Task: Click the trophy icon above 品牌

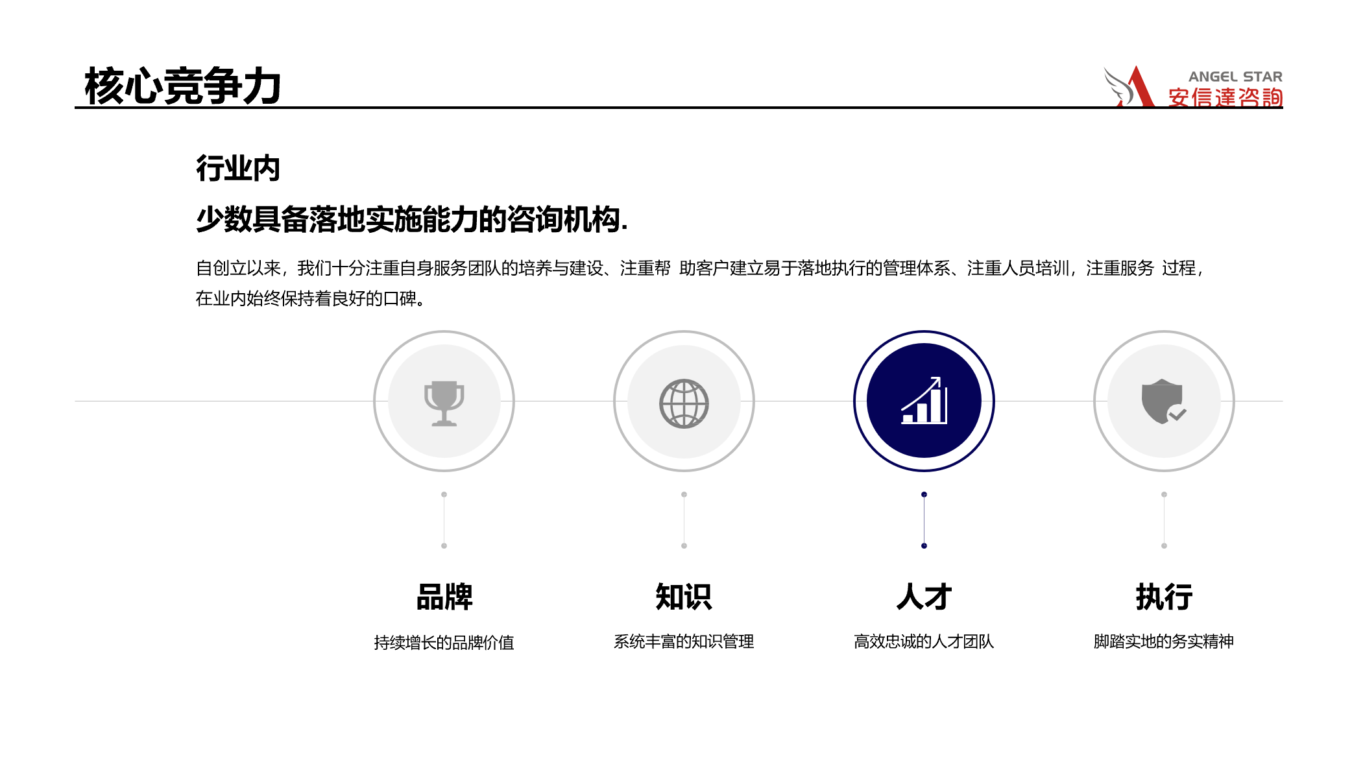Action: pyautogui.click(x=444, y=403)
